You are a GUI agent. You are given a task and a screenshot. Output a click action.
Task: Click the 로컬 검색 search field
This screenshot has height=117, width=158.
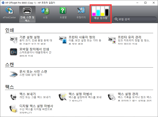135,19
